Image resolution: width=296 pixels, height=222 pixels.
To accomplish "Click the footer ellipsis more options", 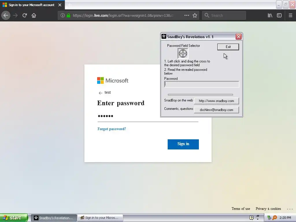I will tap(290, 209).
